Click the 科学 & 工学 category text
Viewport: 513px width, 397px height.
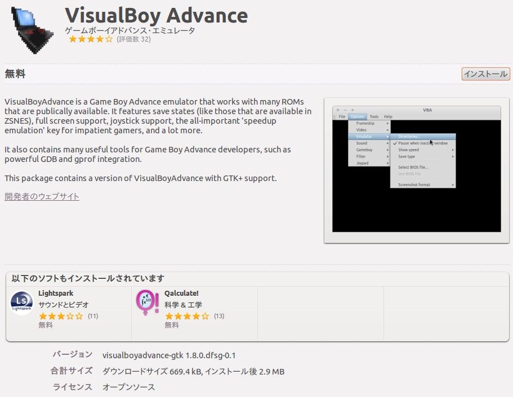click(183, 305)
